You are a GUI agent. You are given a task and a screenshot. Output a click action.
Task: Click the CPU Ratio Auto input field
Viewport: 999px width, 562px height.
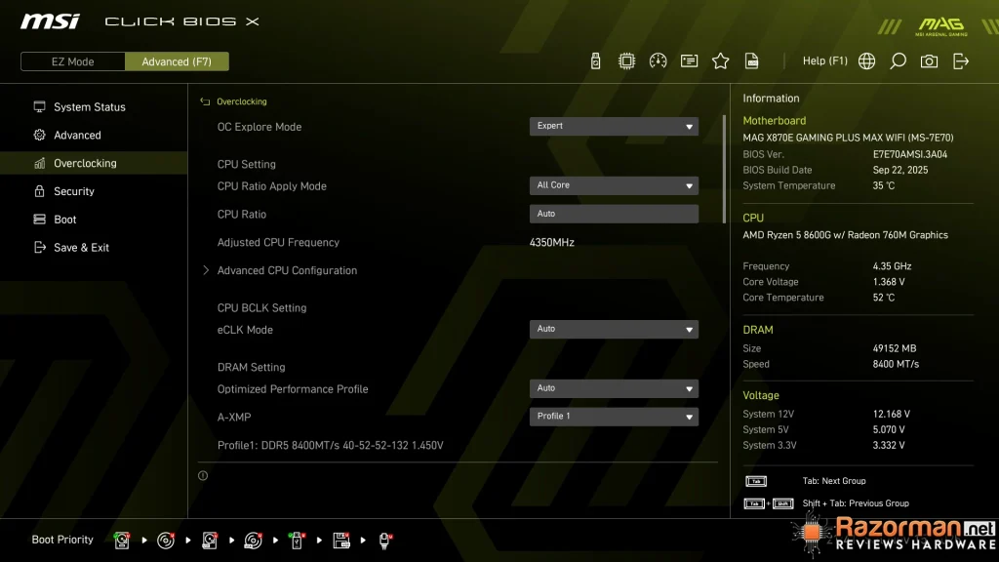[x=614, y=214]
